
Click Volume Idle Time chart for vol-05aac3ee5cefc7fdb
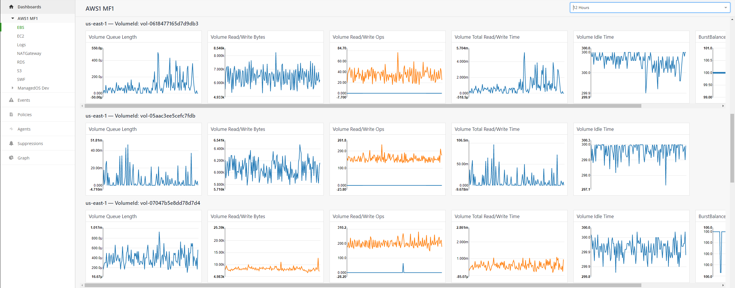(632, 159)
